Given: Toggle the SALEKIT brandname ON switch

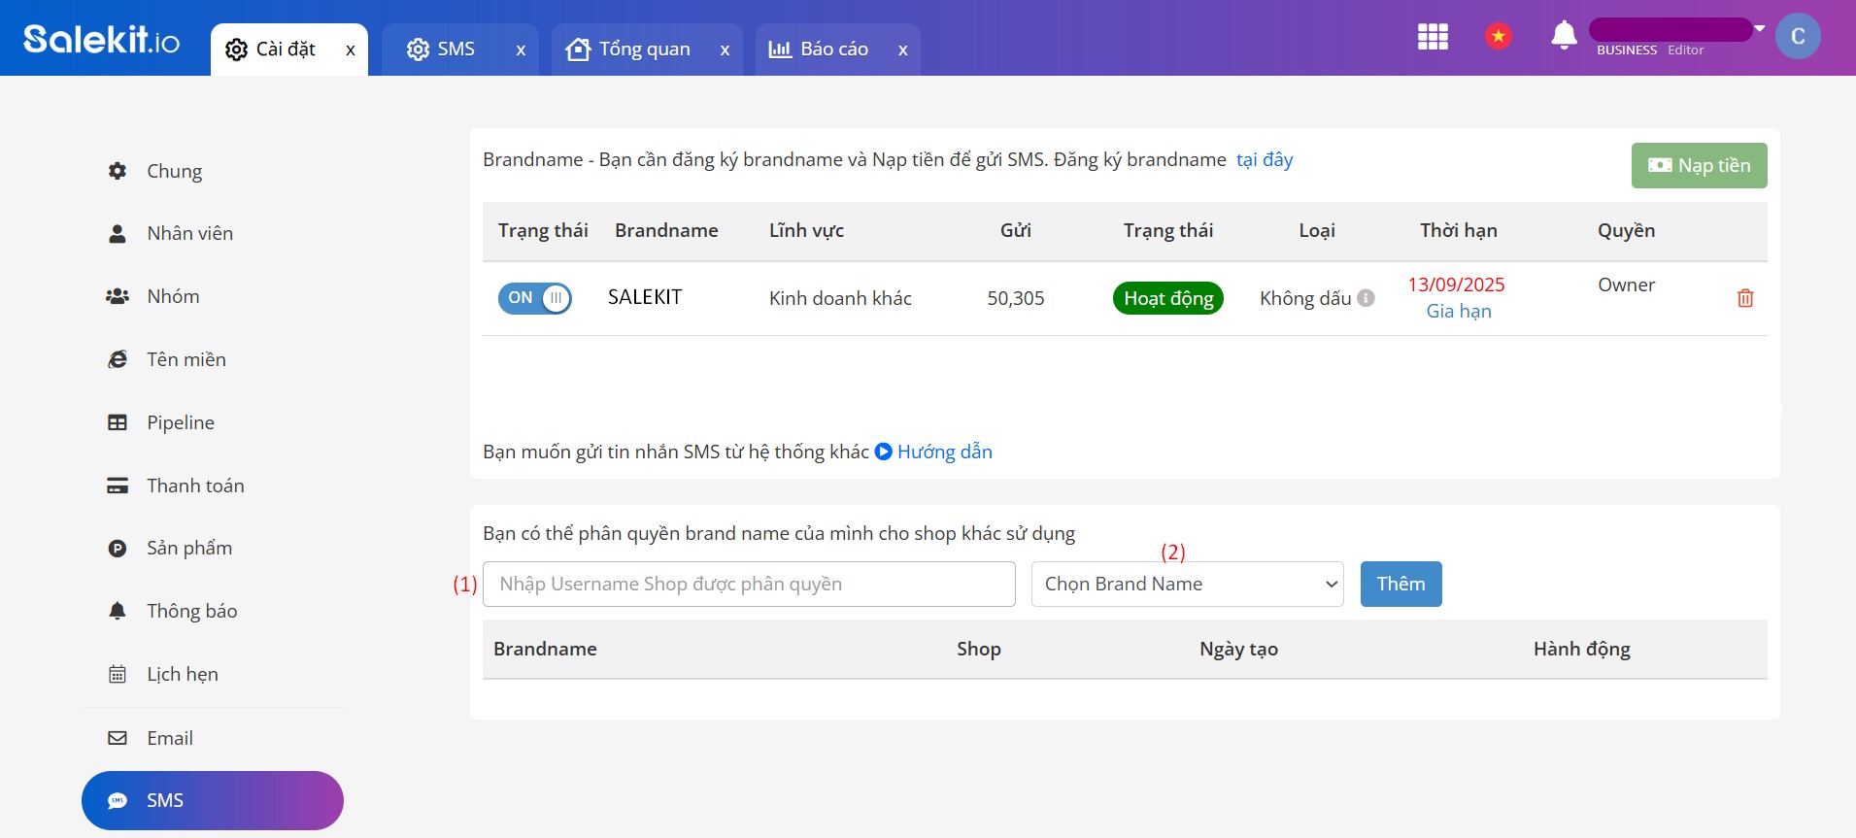Looking at the screenshot, I should pos(534,298).
